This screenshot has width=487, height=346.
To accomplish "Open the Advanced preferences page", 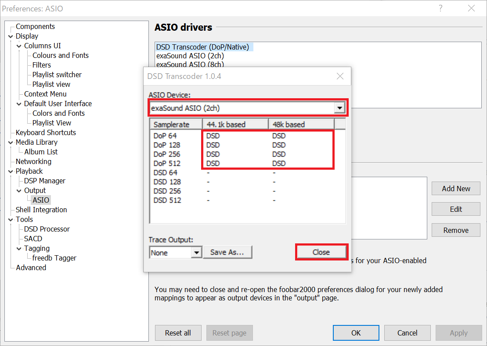I will [31, 268].
